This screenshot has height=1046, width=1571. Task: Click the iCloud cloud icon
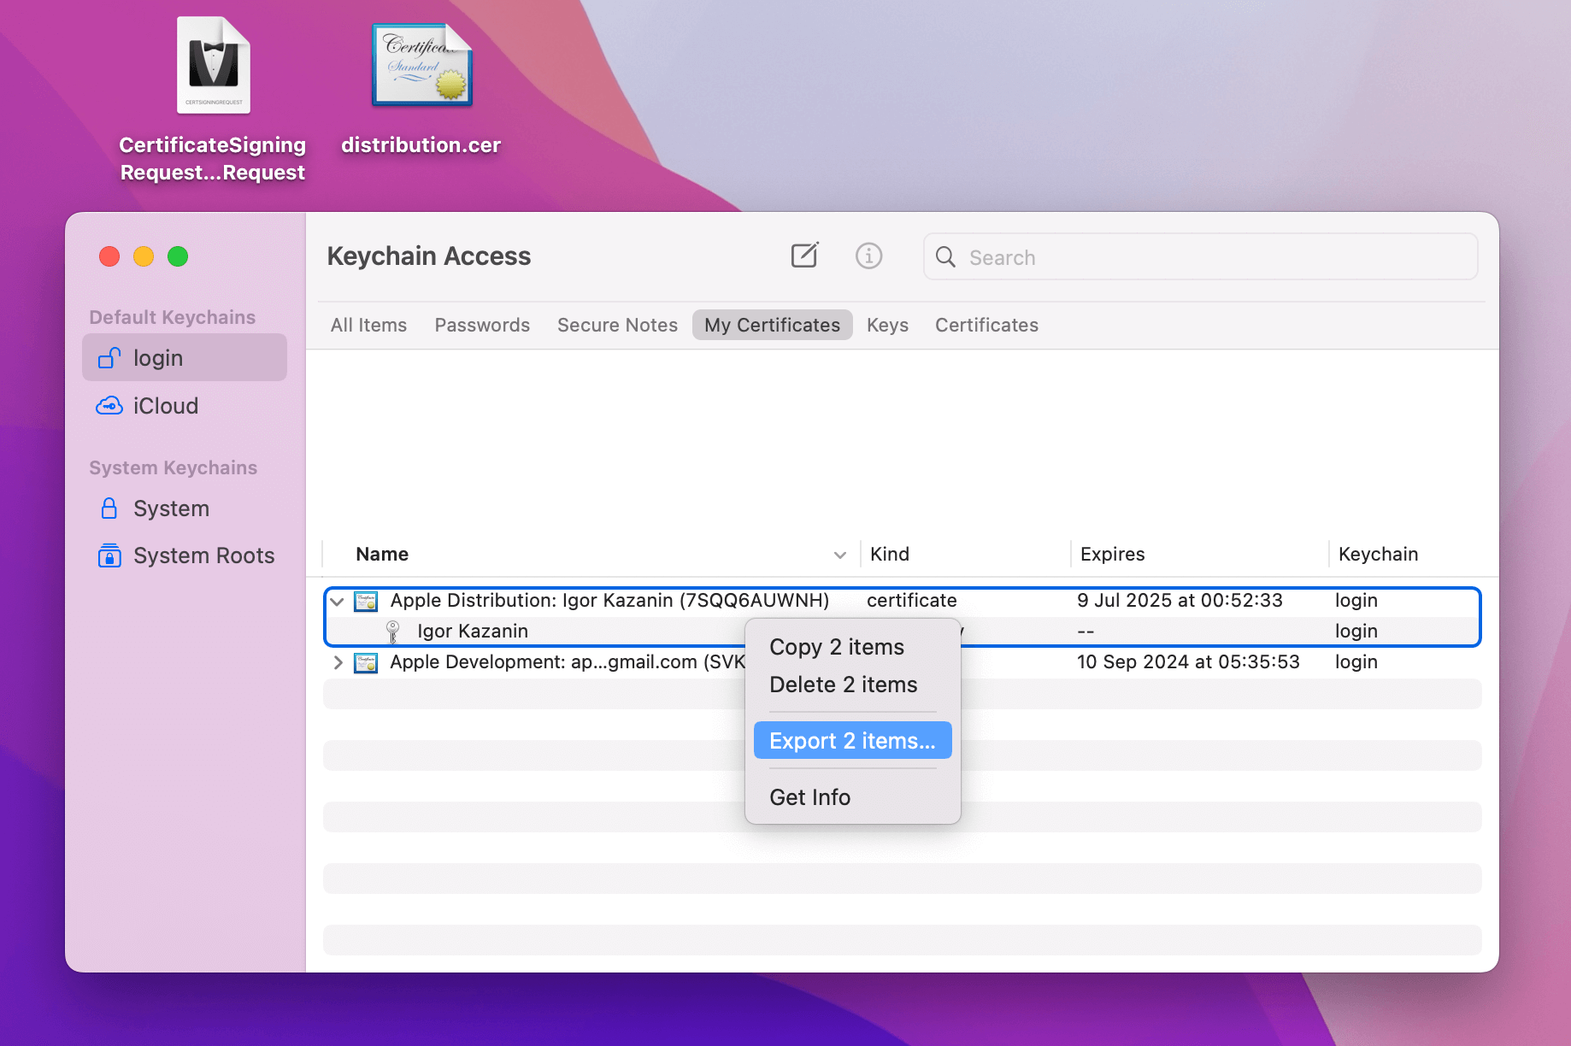109,406
